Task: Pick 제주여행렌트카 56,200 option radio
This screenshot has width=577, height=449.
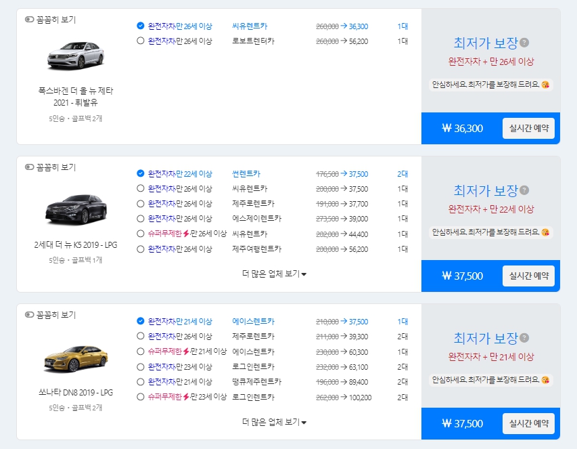Action: click(140, 249)
